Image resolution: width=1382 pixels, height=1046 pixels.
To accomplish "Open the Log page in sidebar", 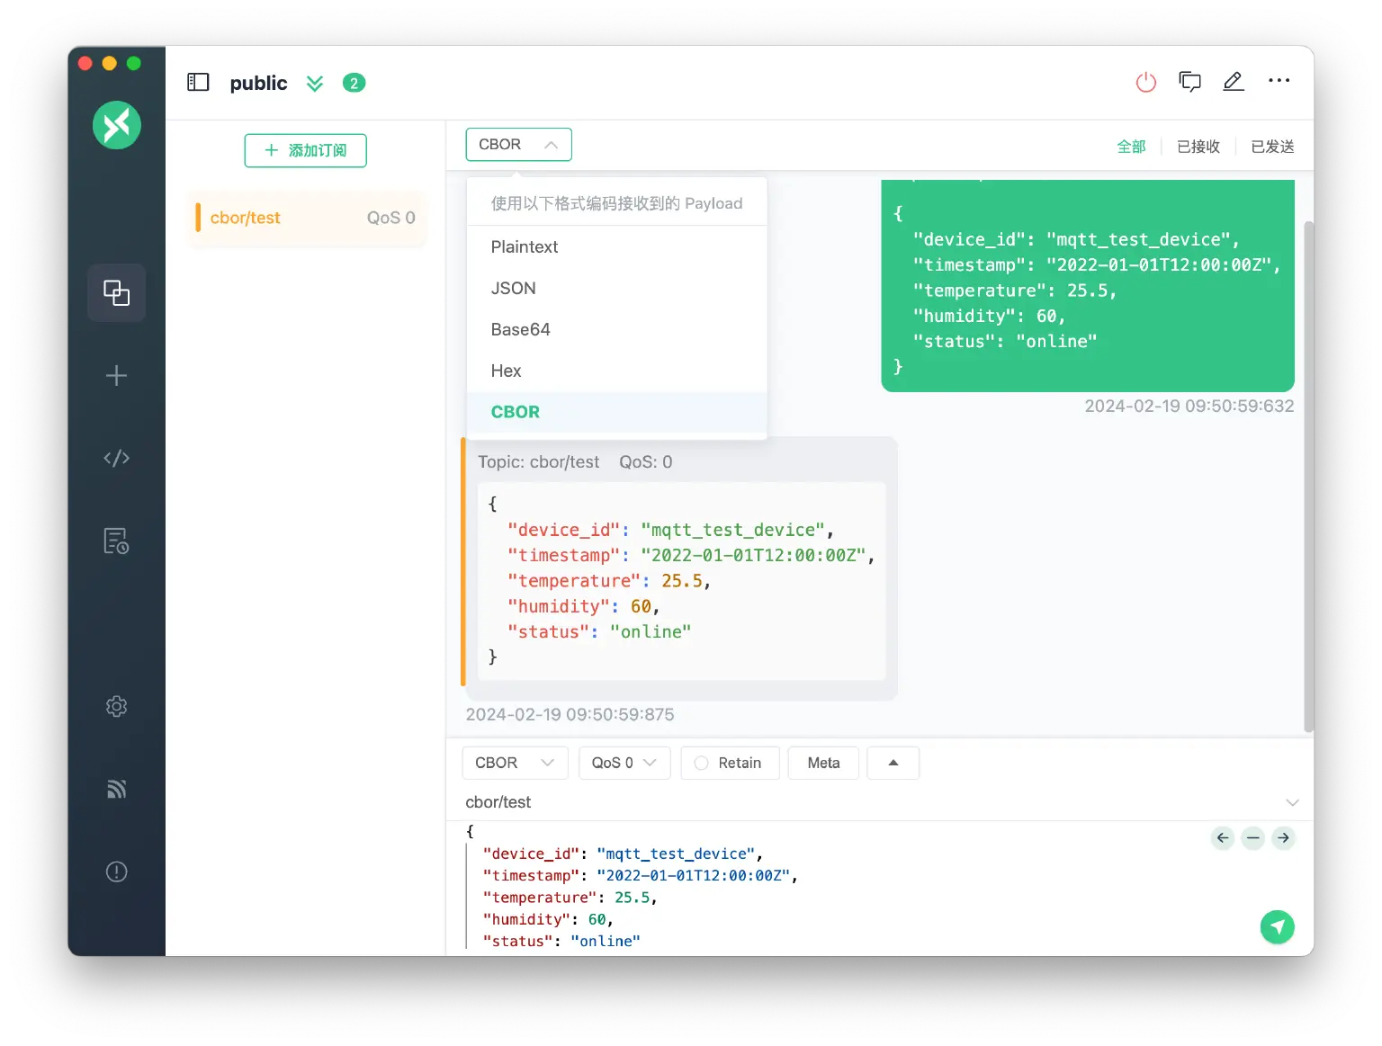I will [x=116, y=541].
